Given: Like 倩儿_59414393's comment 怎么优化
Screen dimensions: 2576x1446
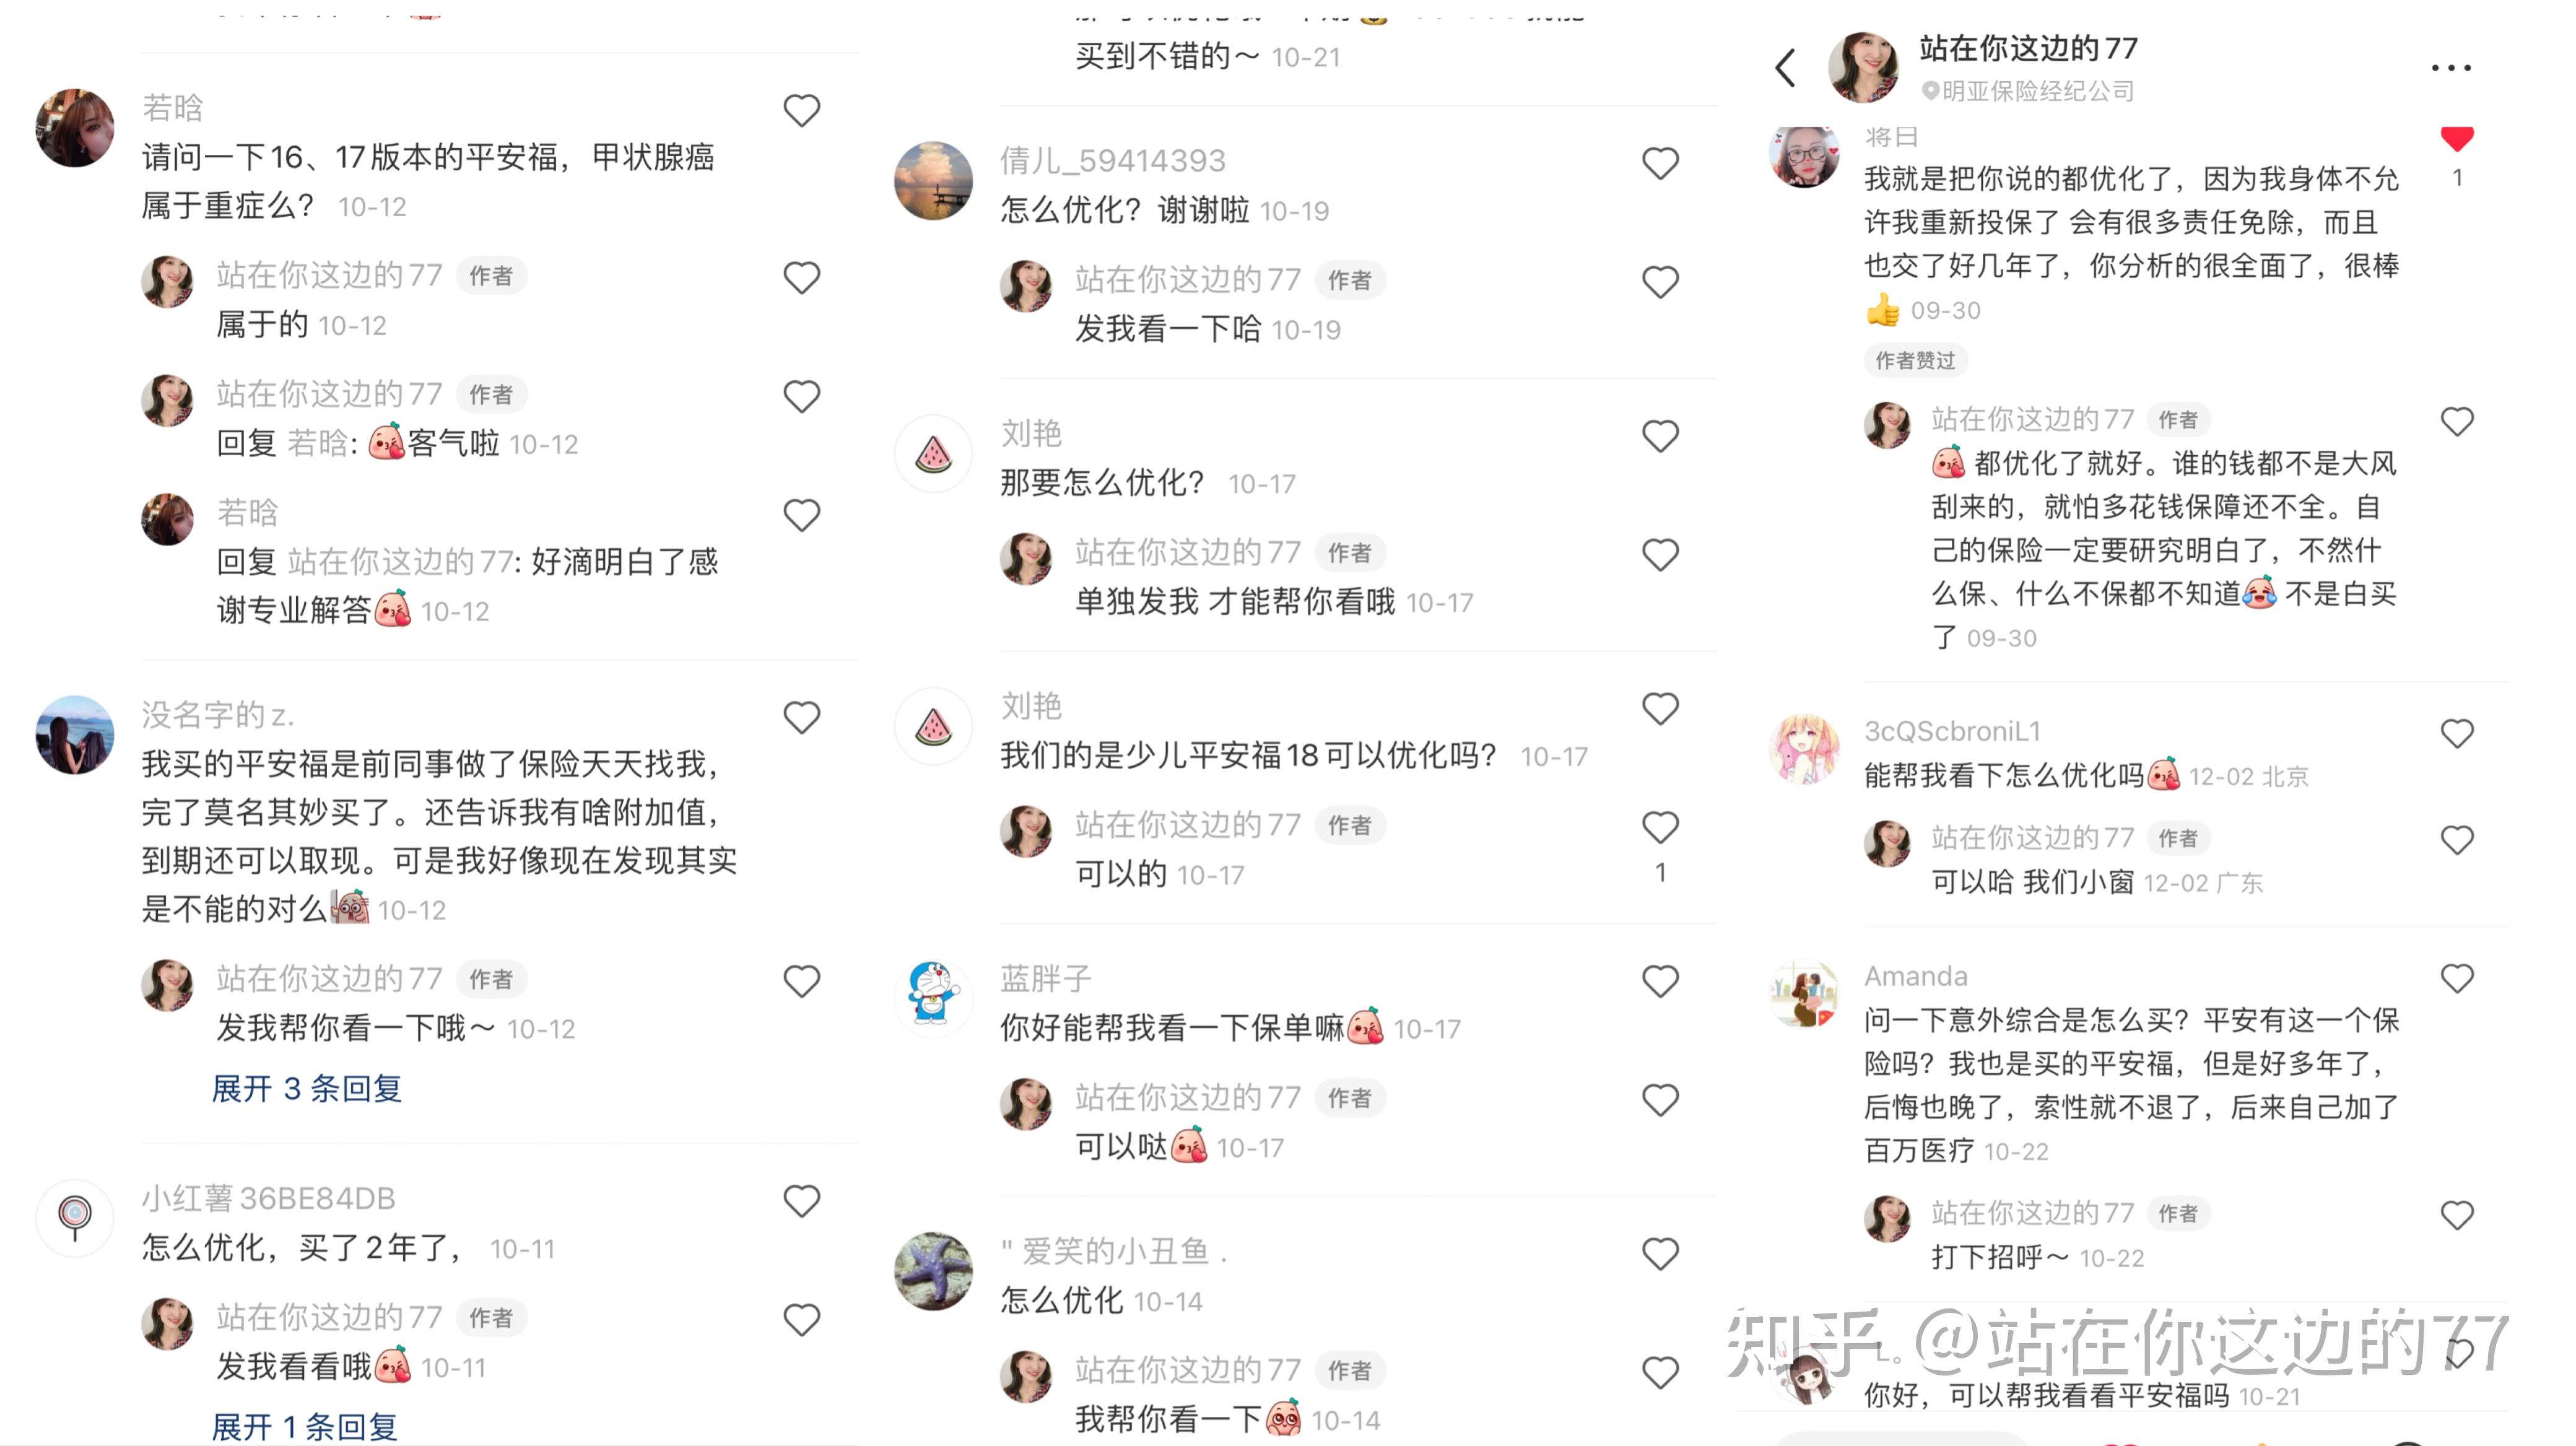Looking at the screenshot, I should pyautogui.click(x=1660, y=163).
